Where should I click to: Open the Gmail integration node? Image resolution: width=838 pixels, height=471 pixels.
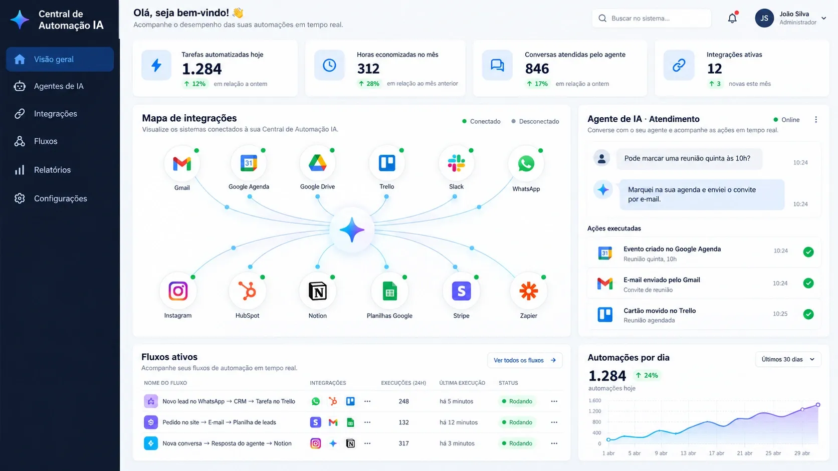tap(182, 163)
